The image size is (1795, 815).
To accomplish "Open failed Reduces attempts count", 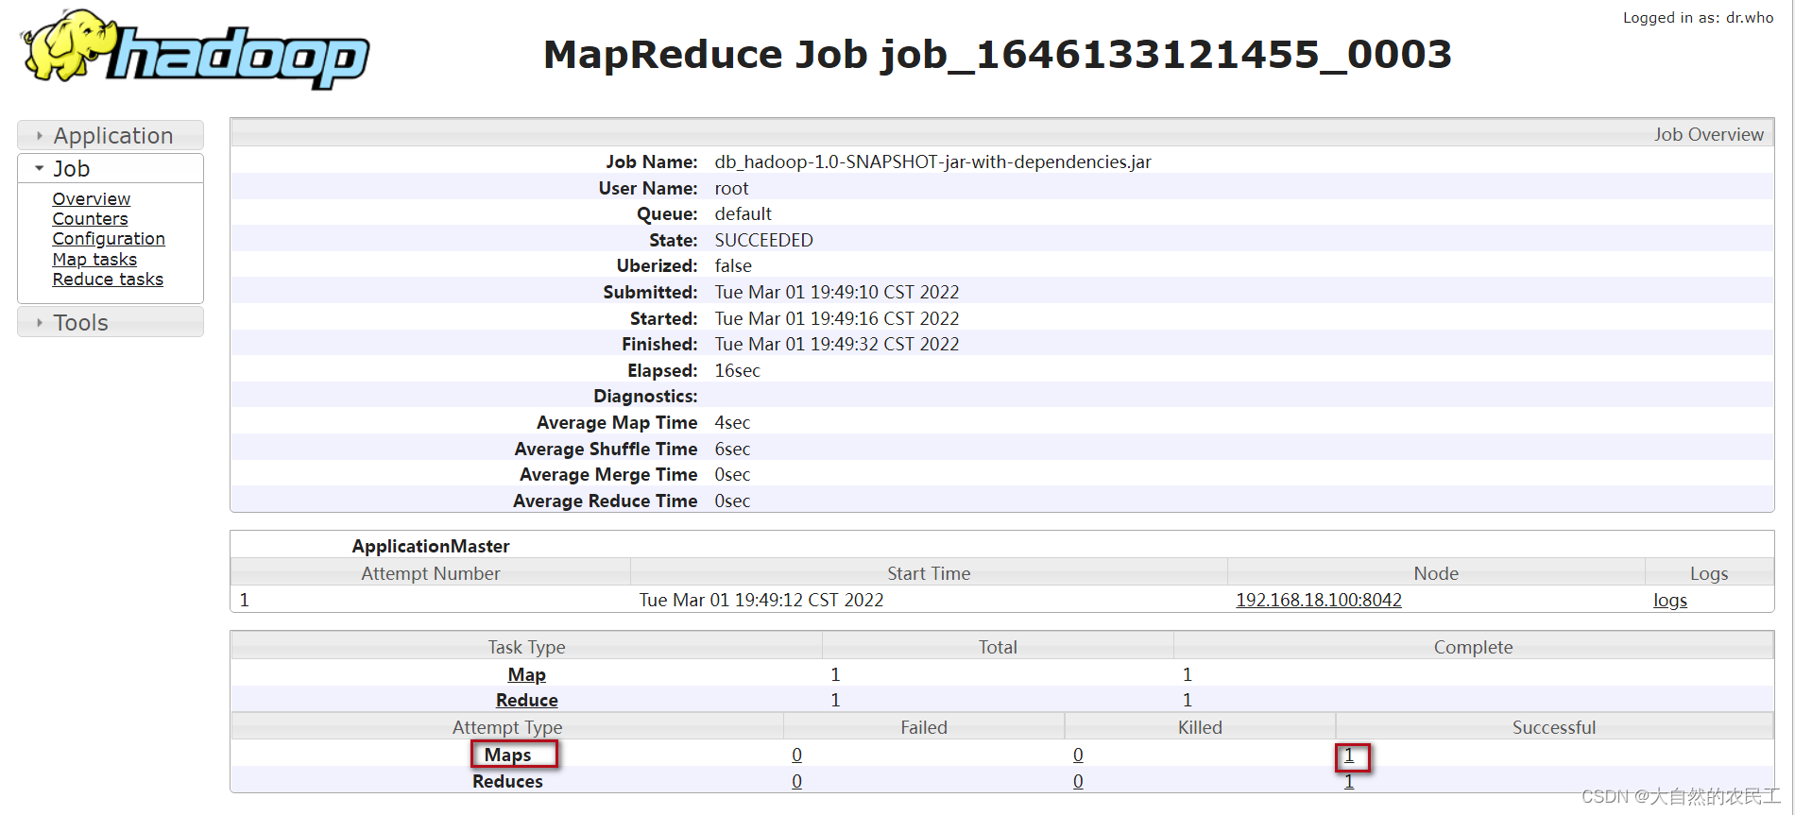I will 797,781.
